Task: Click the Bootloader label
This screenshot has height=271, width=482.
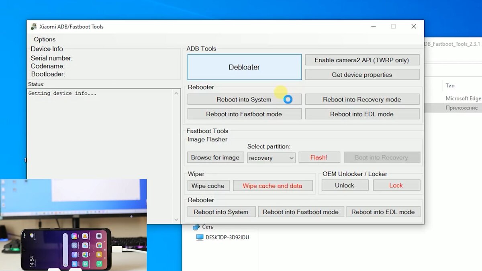Action: point(48,74)
